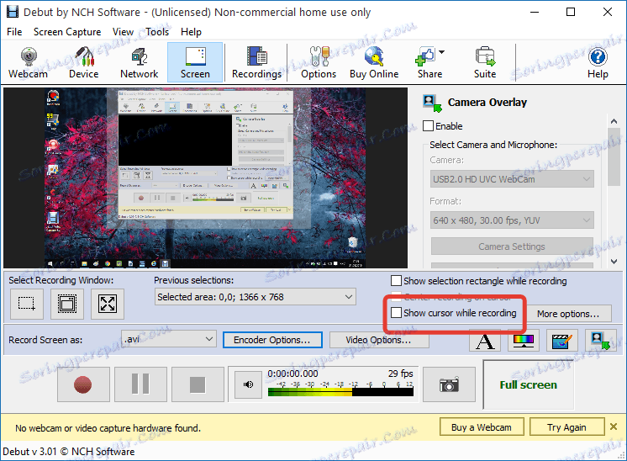The width and height of the screenshot is (627, 461).
Task: Open color adjustments effects tool
Action: 524,341
